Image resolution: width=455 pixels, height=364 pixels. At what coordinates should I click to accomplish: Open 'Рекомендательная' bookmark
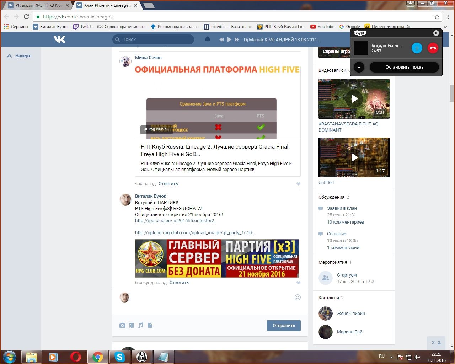click(175, 27)
